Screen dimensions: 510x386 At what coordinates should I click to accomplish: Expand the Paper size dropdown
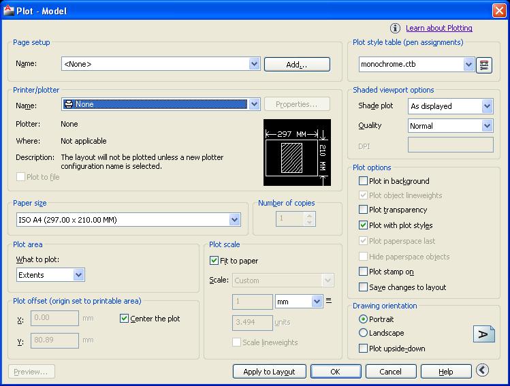(x=234, y=220)
